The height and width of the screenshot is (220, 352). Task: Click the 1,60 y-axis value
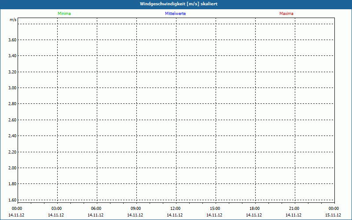pyautogui.click(x=12, y=200)
